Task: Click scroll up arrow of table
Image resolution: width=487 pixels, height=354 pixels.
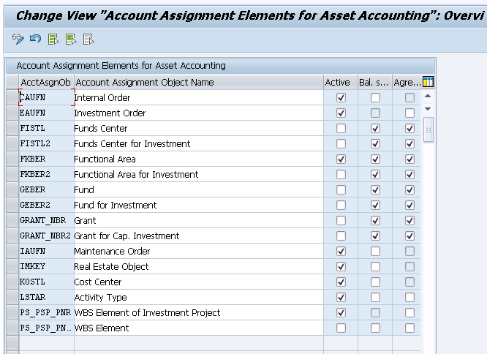Action: pos(428,97)
